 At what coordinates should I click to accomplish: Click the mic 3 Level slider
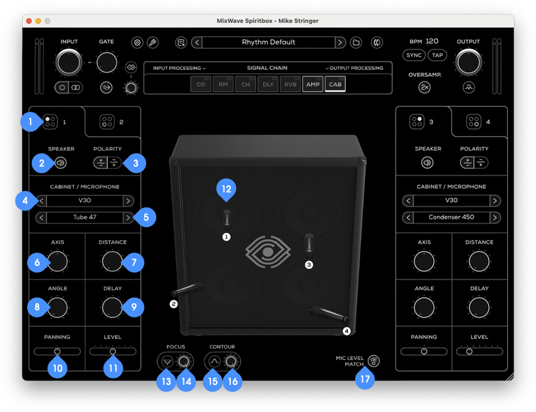coord(480,351)
